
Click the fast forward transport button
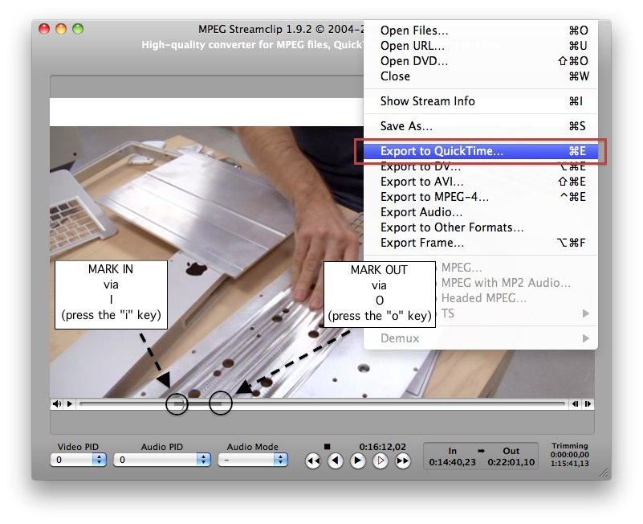tap(403, 461)
